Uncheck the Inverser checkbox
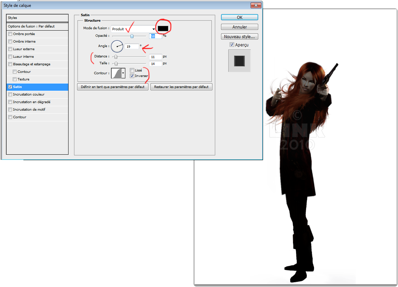 pos(132,76)
